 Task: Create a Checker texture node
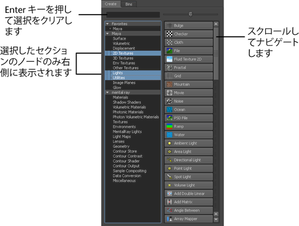189,34
